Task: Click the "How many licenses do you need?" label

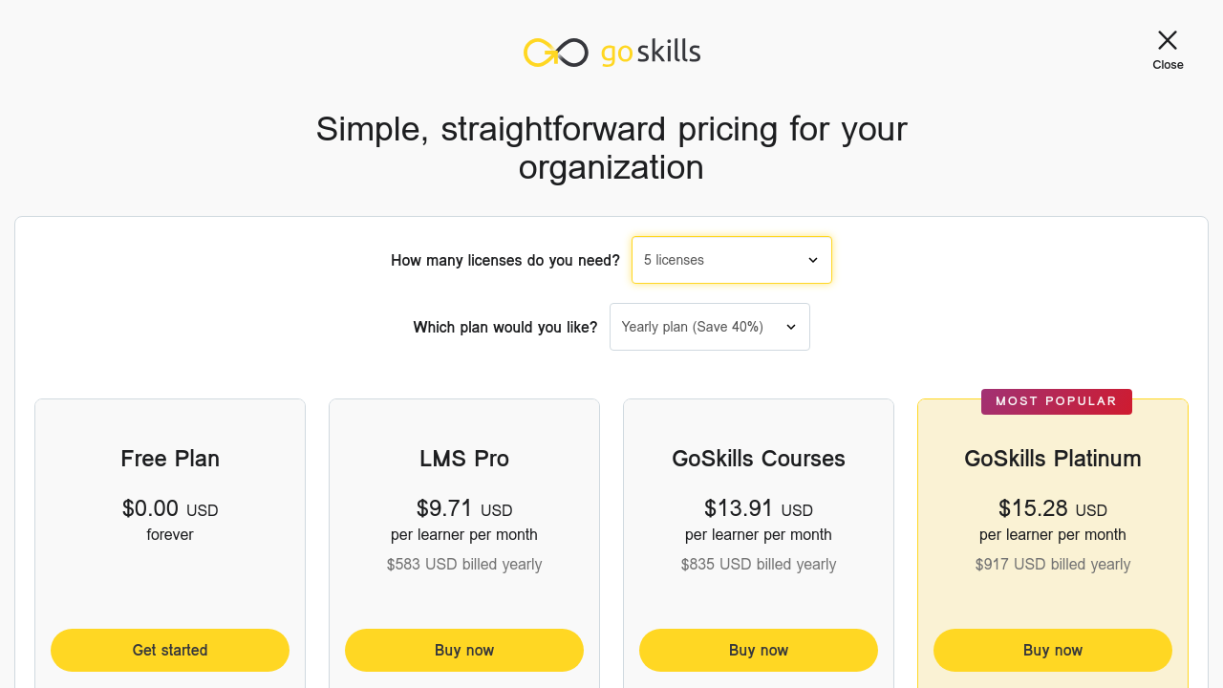Action: (x=504, y=260)
